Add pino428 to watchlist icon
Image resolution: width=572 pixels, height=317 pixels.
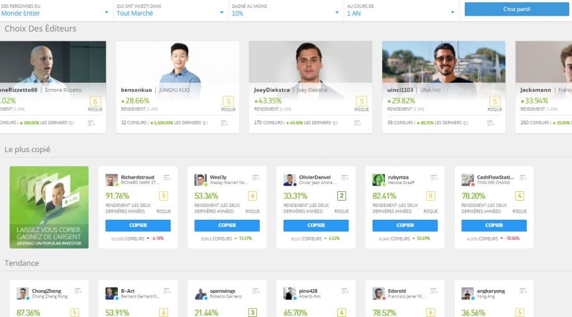pos(345,291)
